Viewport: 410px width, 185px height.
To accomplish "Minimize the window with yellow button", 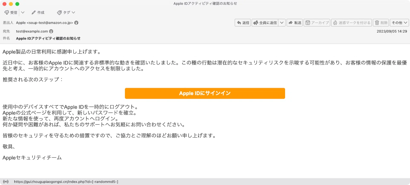I will 11,4.
